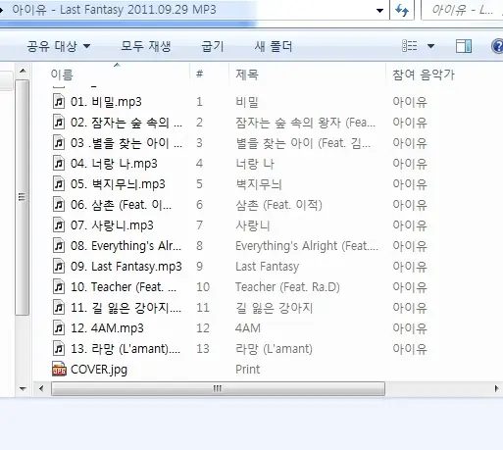Screen dimensions: 503x450
Task: Click title cell 삼촌 (Feat. 이적)
Action: pos(278,205)
